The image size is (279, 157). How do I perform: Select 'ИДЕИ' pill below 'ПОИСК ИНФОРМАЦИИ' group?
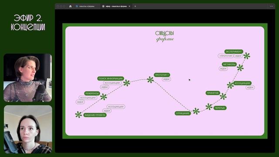coord(105,87)
